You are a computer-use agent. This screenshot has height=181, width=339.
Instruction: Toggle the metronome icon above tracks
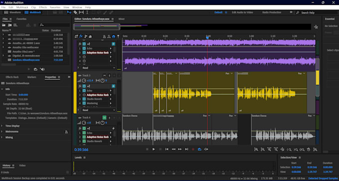coord(104,36)
